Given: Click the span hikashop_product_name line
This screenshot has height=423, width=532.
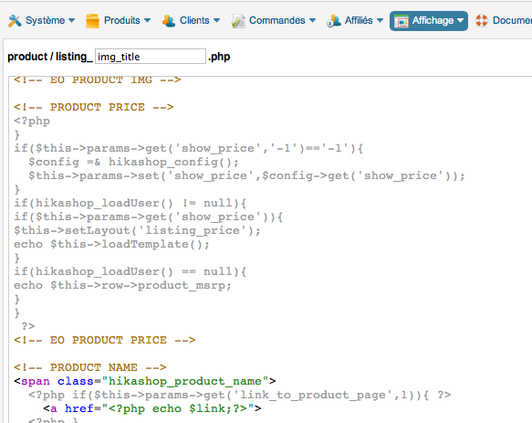Looking at the screenshot, I should point(145,381).
